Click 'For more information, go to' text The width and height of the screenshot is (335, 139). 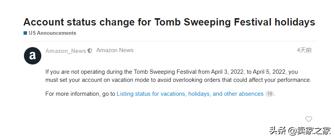point(80,94)
